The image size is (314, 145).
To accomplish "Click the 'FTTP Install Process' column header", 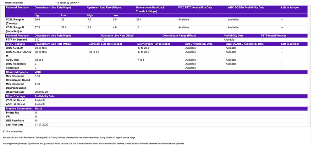I will click(x=274, y=36).
